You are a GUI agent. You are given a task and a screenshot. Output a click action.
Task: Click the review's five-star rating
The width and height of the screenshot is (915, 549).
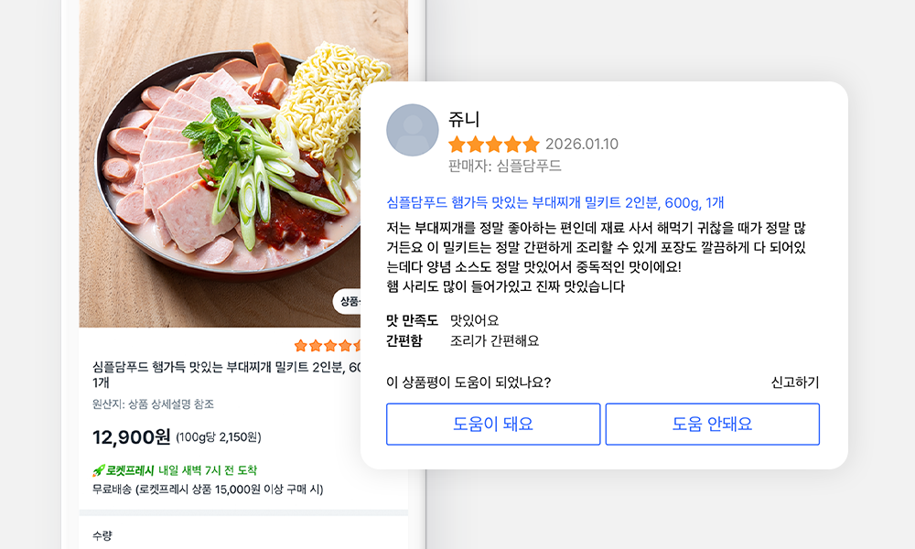[x=494, y=144]
